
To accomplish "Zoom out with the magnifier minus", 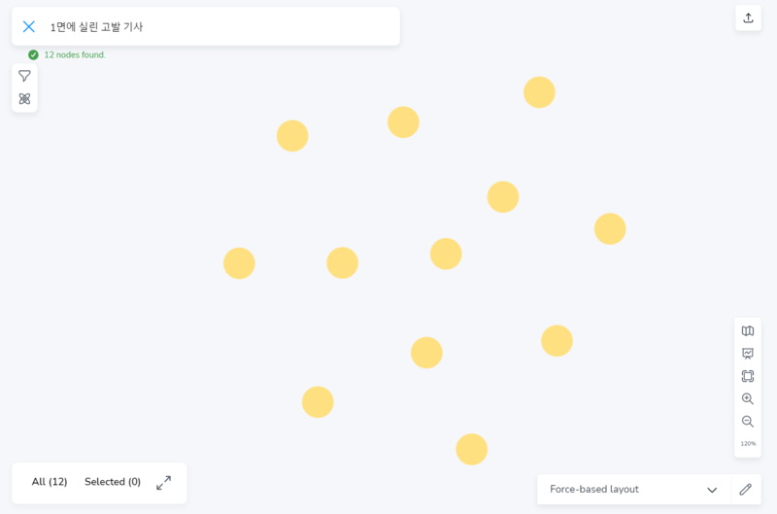I will (748, 421).
